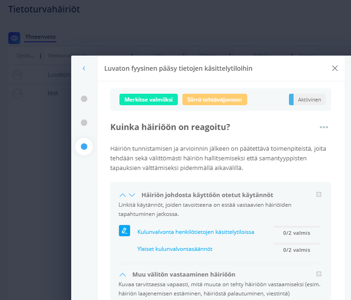Click the Merkitse valmiiksi button
The image size is (351, 300).
point(148,99)
